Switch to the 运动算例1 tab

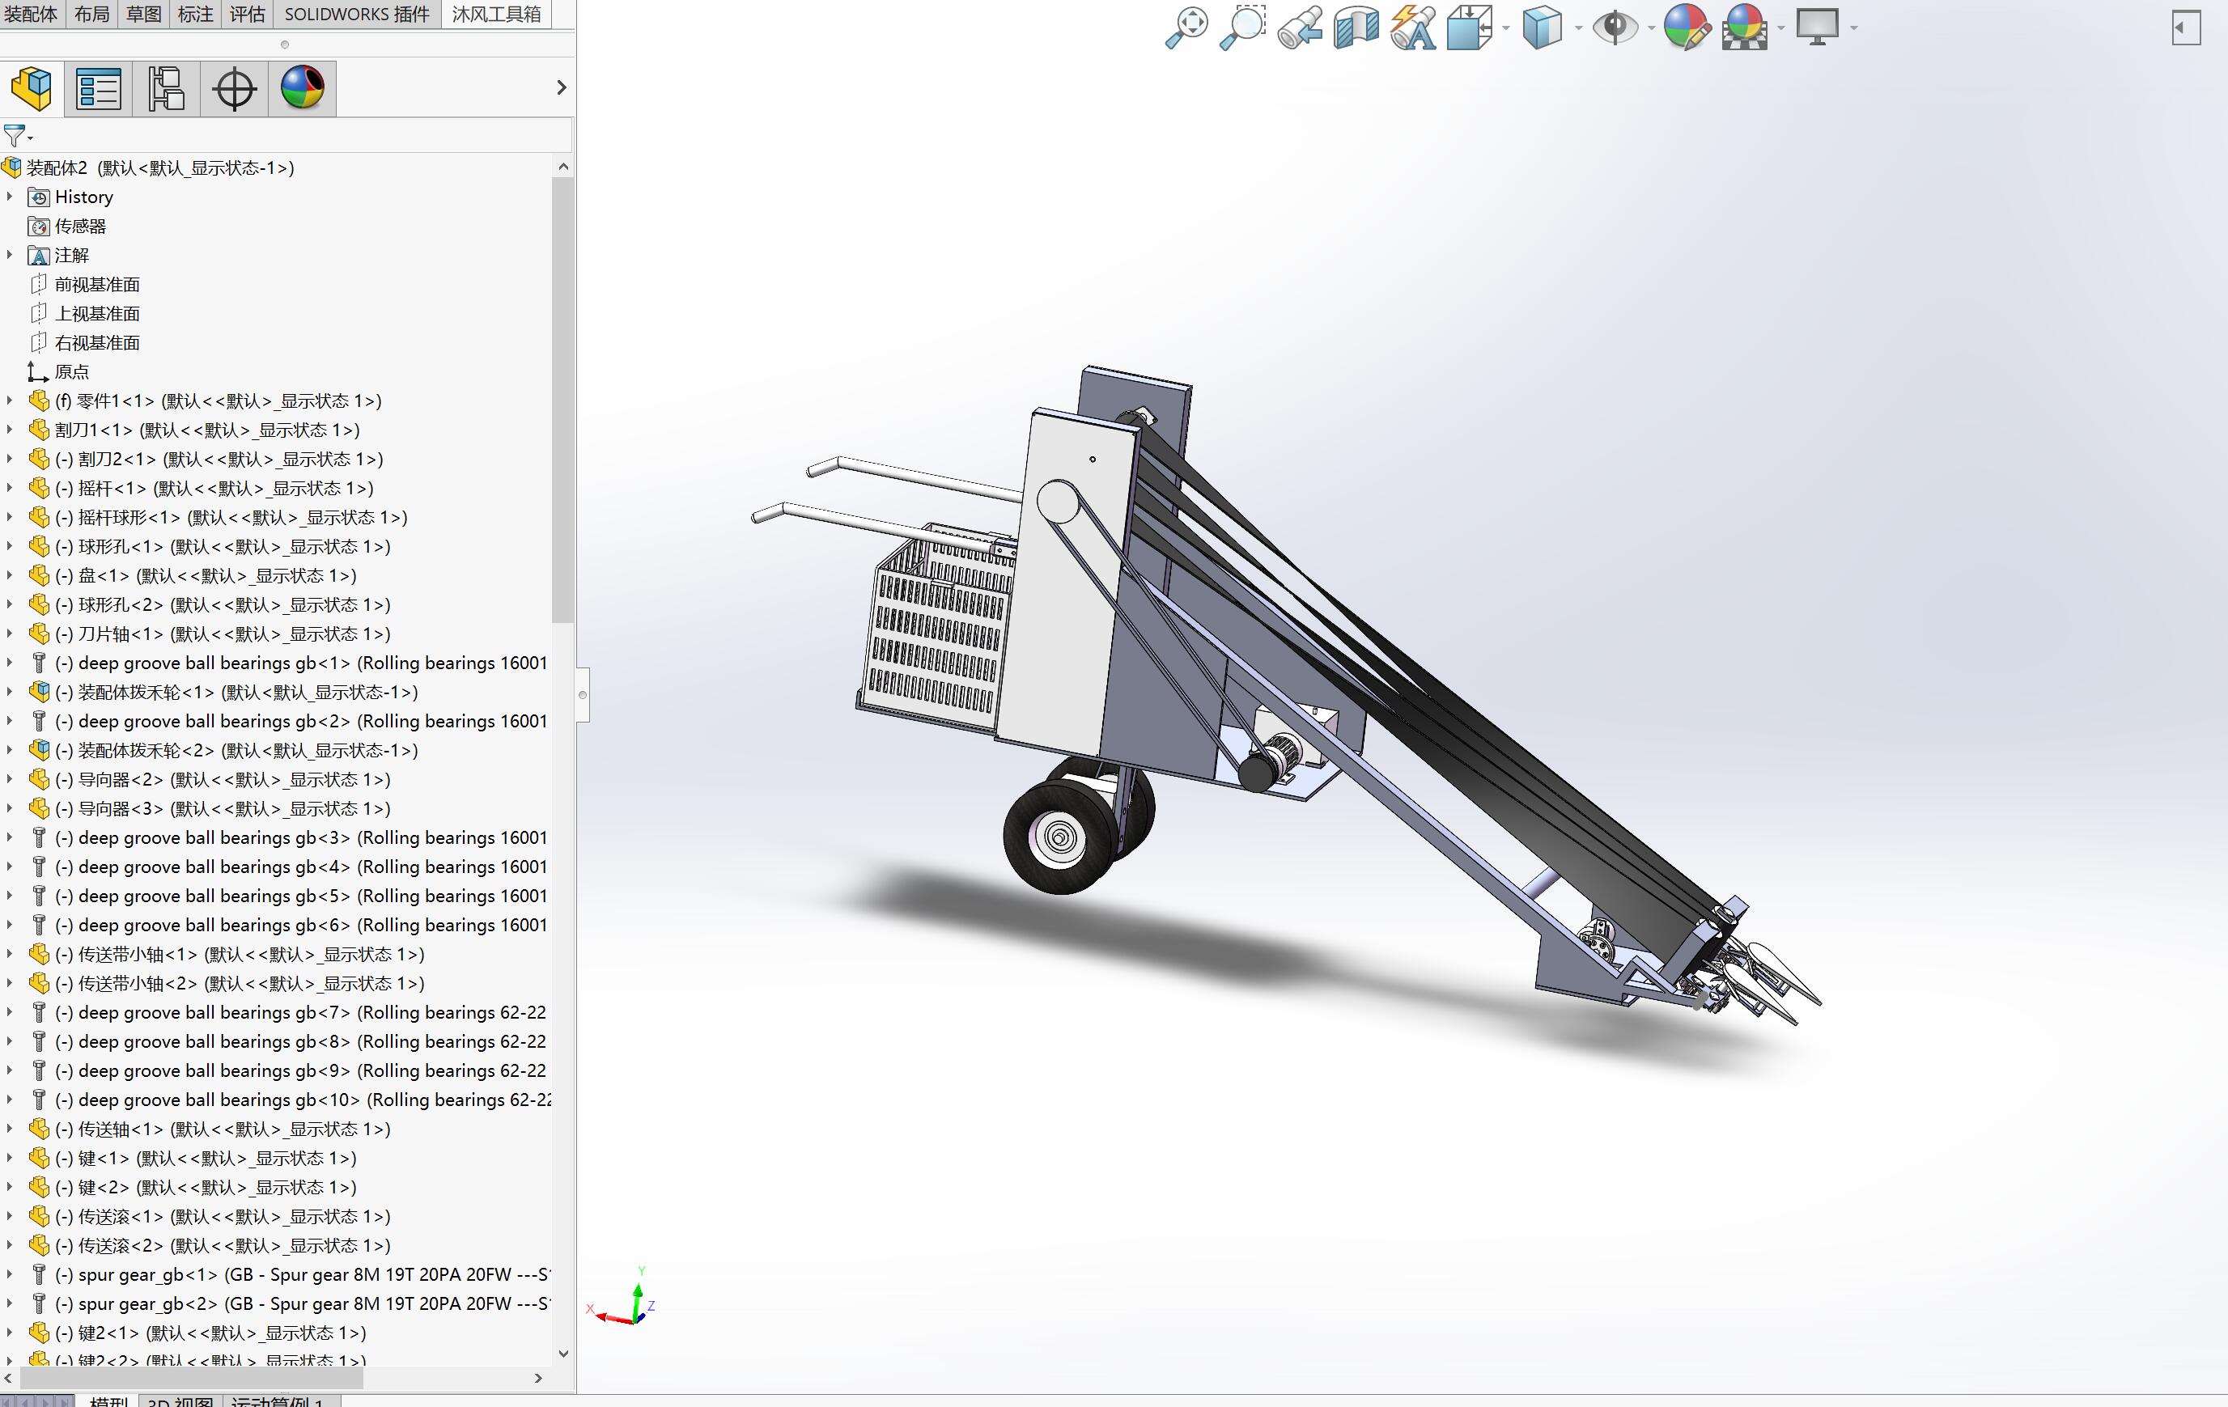pos(278,1401)
